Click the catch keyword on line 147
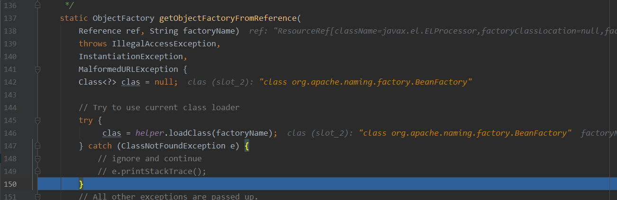 point(100,146)
